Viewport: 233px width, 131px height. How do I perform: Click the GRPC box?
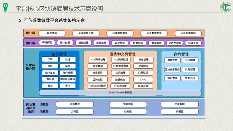143,80
